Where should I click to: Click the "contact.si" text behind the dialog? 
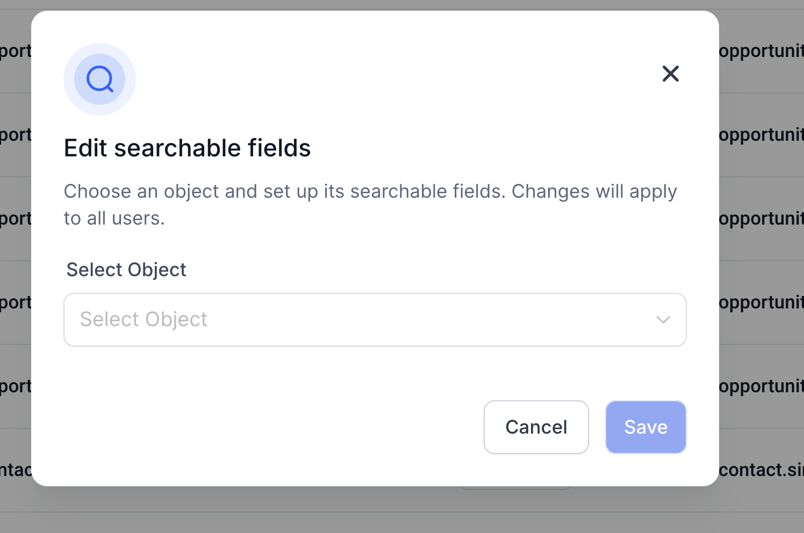tap(761, 470)
